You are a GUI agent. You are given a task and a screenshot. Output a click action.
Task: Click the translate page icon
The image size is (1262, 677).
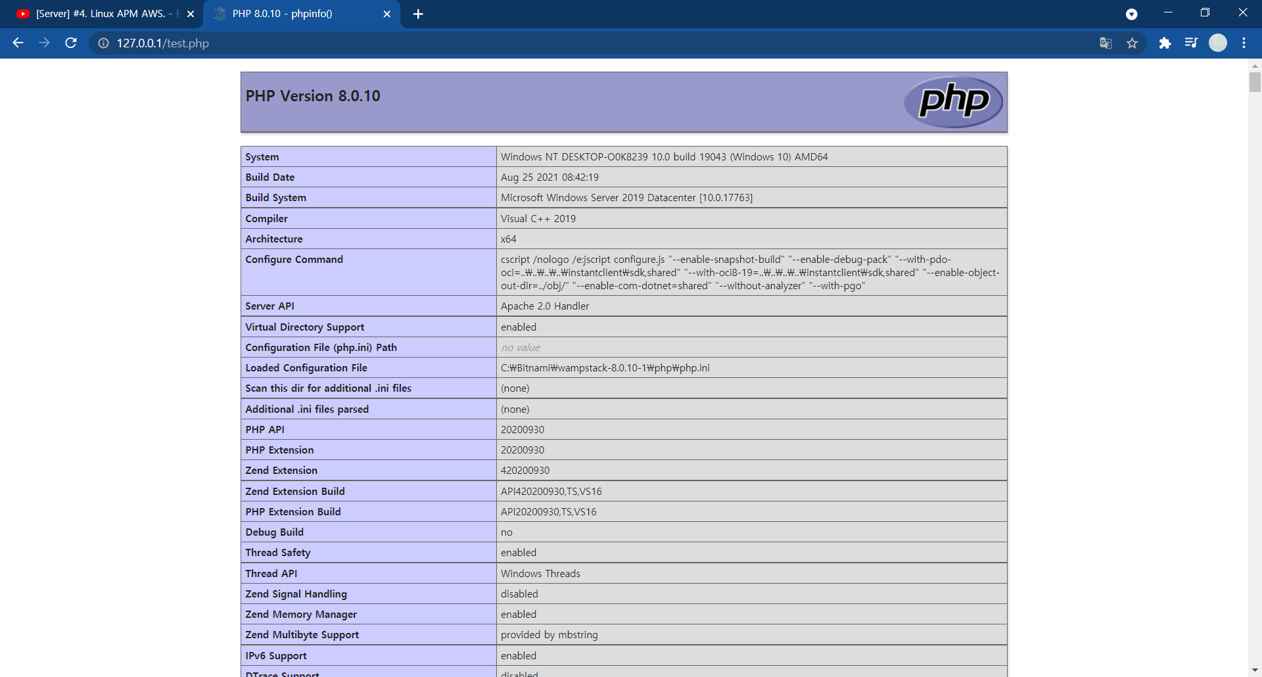pyautogui.click(x=1106, y=43)
